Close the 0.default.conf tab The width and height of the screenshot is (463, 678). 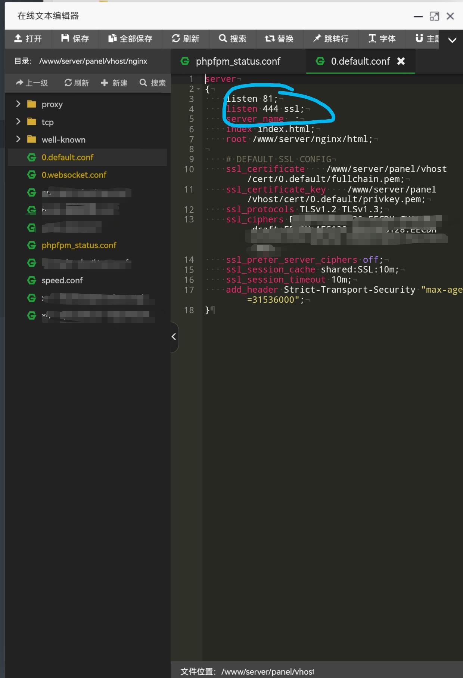point(401,61)
